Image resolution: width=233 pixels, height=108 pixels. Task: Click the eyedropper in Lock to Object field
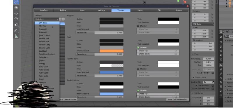point(213,82)
